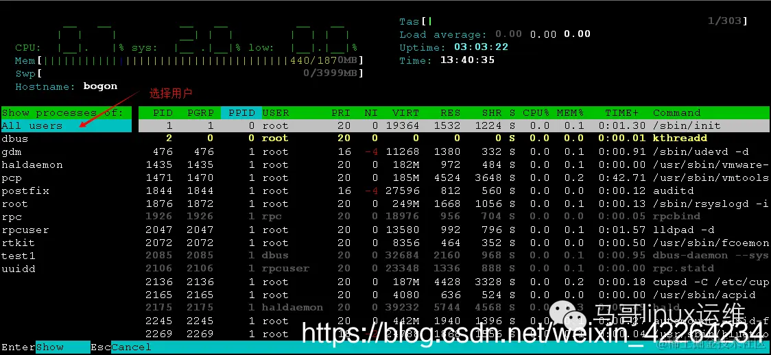
Task: Choose the dbus user entry
Action: (15, 139)
